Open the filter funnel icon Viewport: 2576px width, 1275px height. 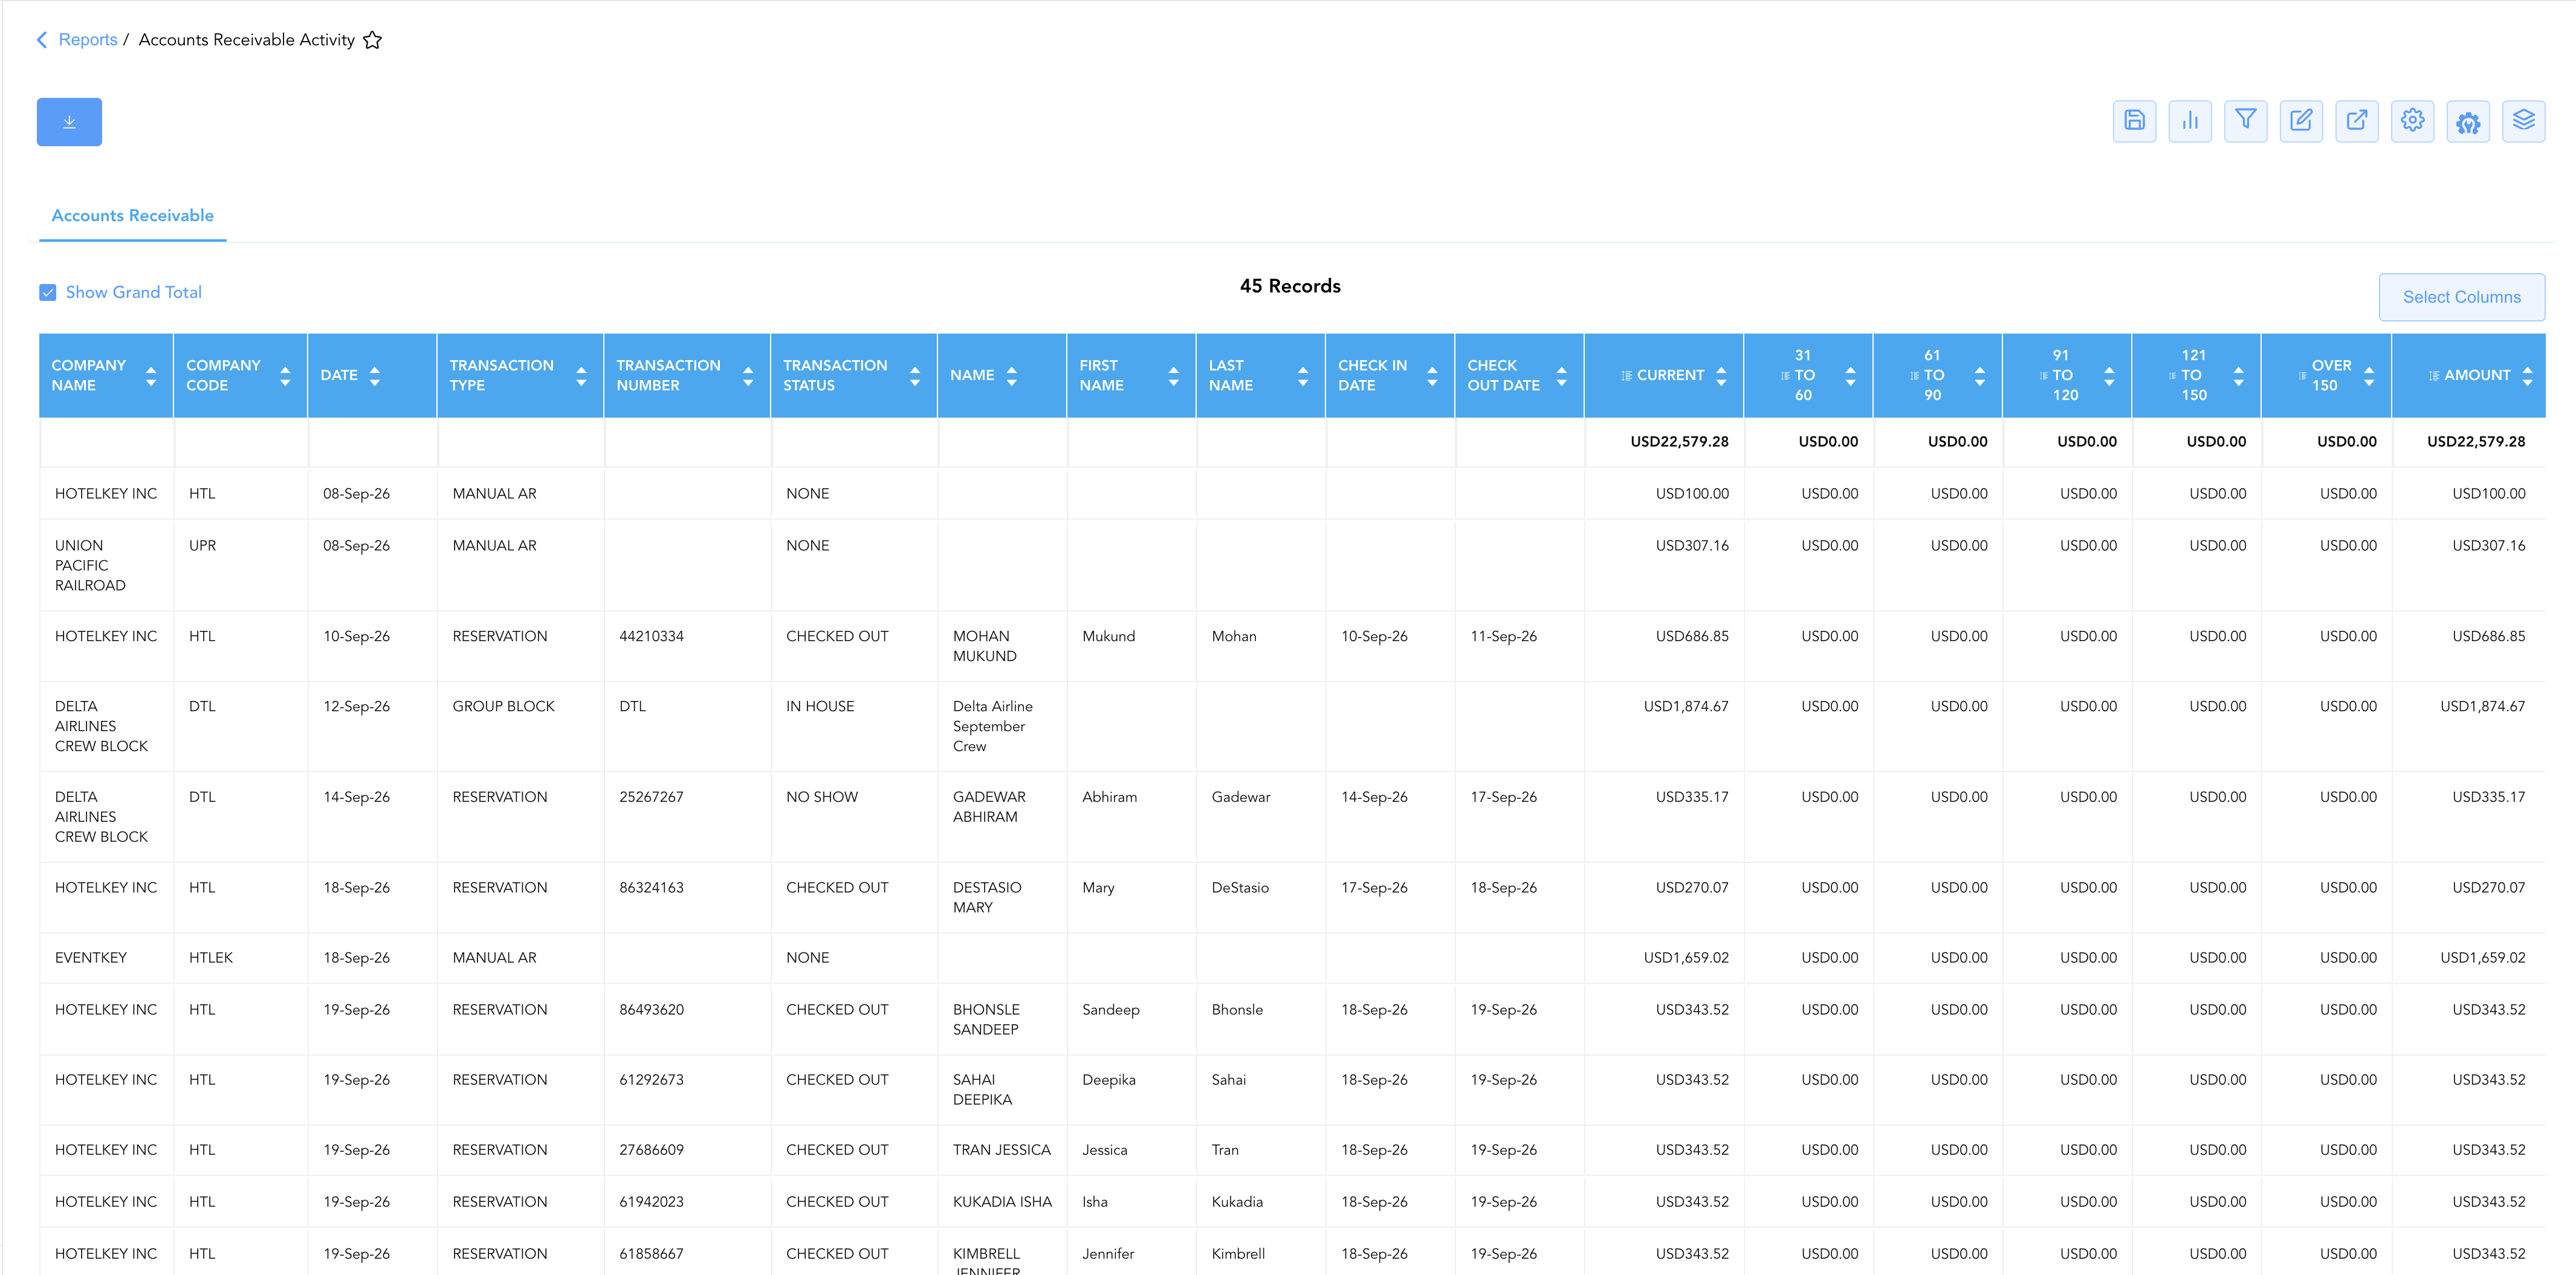point(2245,121)
